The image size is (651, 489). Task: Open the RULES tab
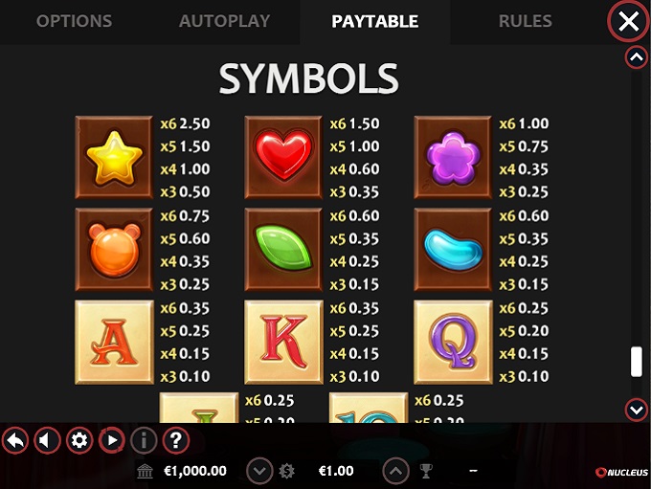tap(526, 21)
